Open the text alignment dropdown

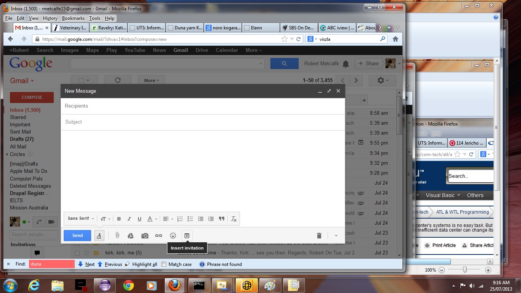click(167, 219)
